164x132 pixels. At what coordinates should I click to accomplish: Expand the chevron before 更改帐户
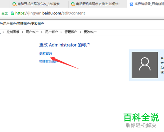click(80, 32)
